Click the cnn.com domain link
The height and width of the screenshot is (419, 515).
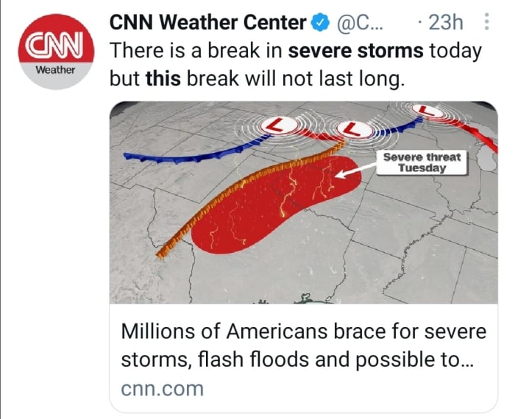162,389
